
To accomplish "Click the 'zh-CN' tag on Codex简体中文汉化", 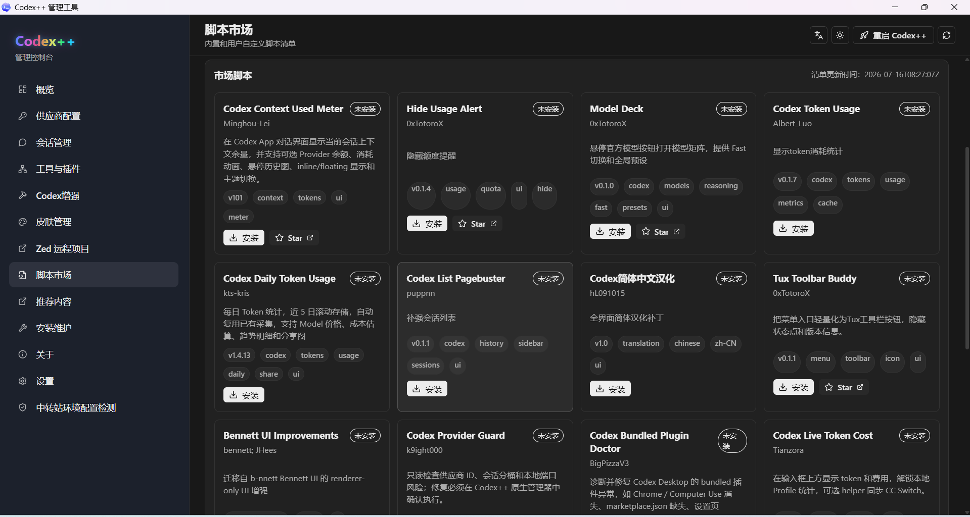I will 725,343.
